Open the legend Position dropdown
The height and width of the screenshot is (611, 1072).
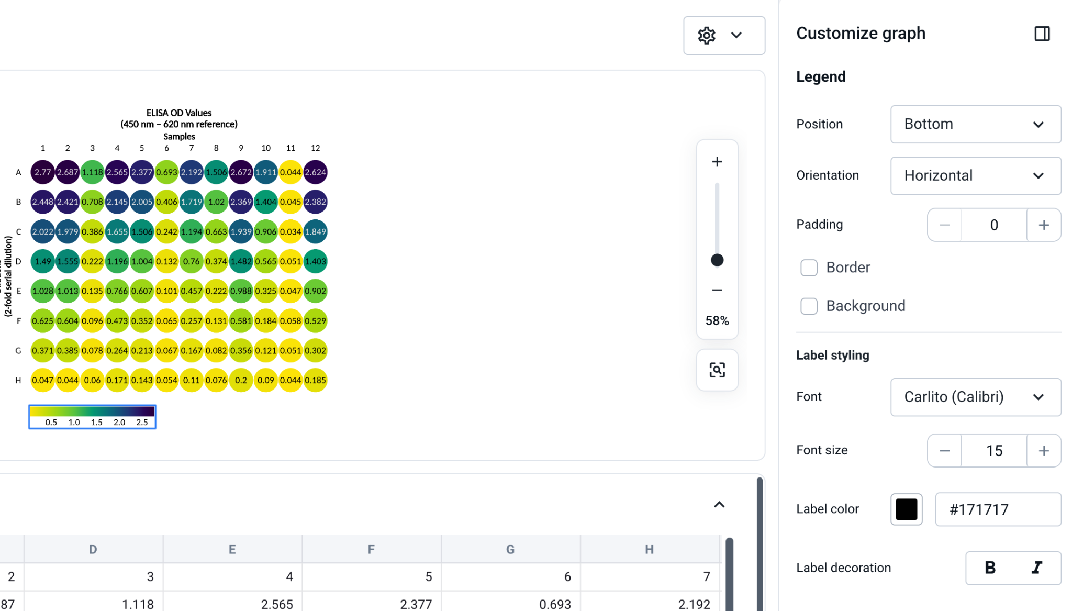(x=976, y=124)
